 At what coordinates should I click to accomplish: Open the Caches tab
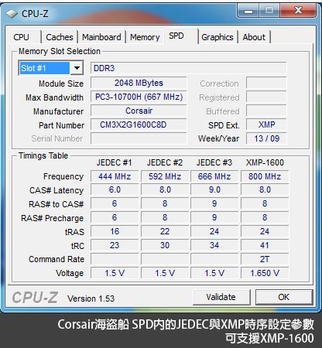tap(60, 37)
